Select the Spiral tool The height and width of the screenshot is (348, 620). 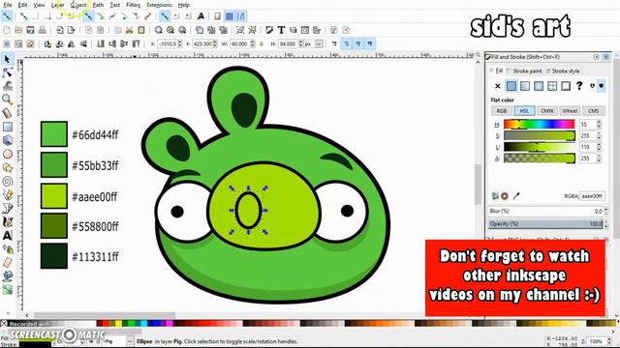point(7,182)
